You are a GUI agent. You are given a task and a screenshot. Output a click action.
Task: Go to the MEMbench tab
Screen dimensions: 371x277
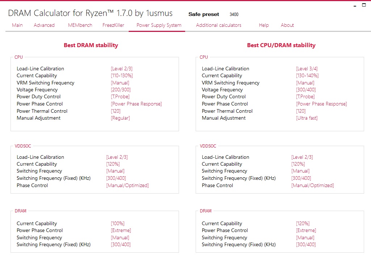(x=80, y=25)
